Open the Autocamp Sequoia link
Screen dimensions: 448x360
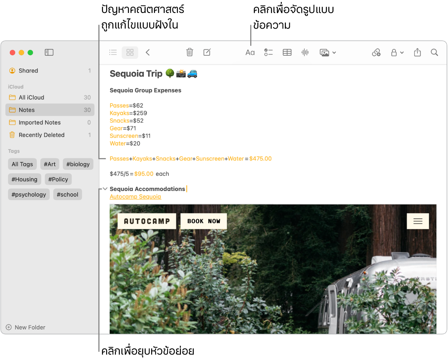(x=135, y=197)
